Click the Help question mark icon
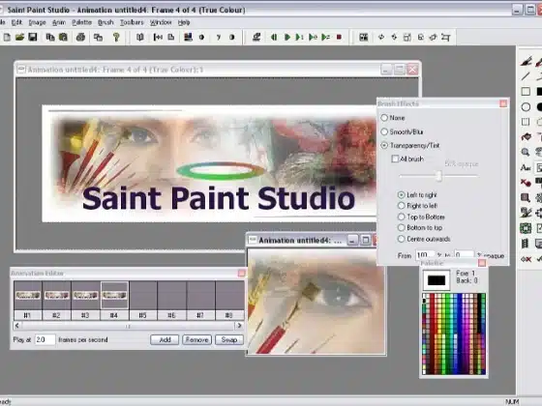 coord(116,37)
